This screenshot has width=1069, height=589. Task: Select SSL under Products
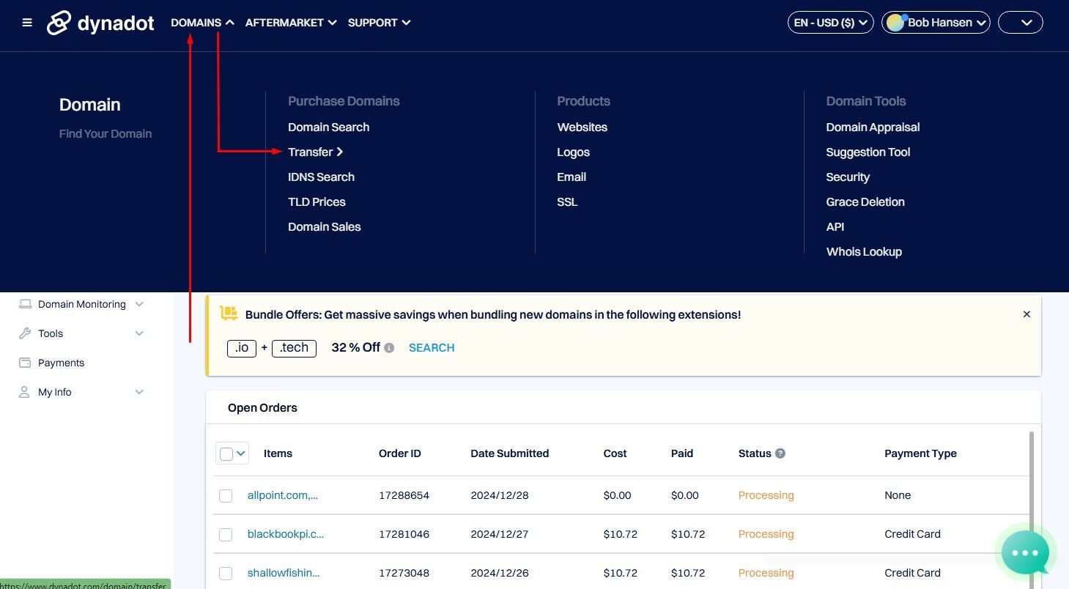(x=567, y=202)
